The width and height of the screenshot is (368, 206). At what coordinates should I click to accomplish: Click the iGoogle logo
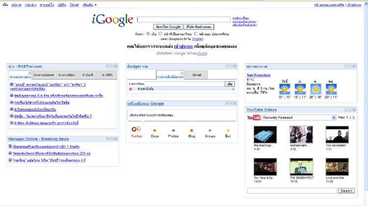tap(112, 20)
